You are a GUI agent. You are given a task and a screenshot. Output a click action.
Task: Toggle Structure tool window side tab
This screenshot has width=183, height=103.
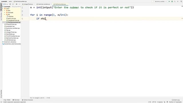[1, 16]
